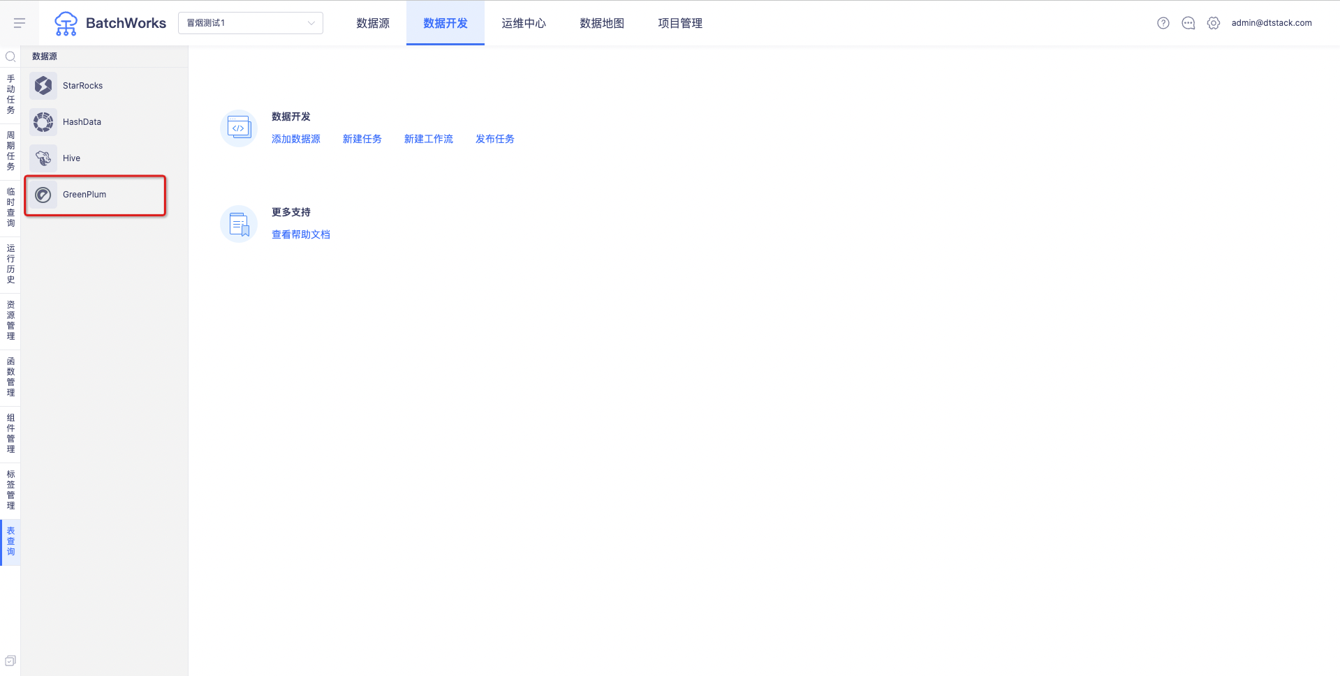Select the GreenPlum label in the list
The width and height of the screenshot is (1340, 676).
coord(84,195)
